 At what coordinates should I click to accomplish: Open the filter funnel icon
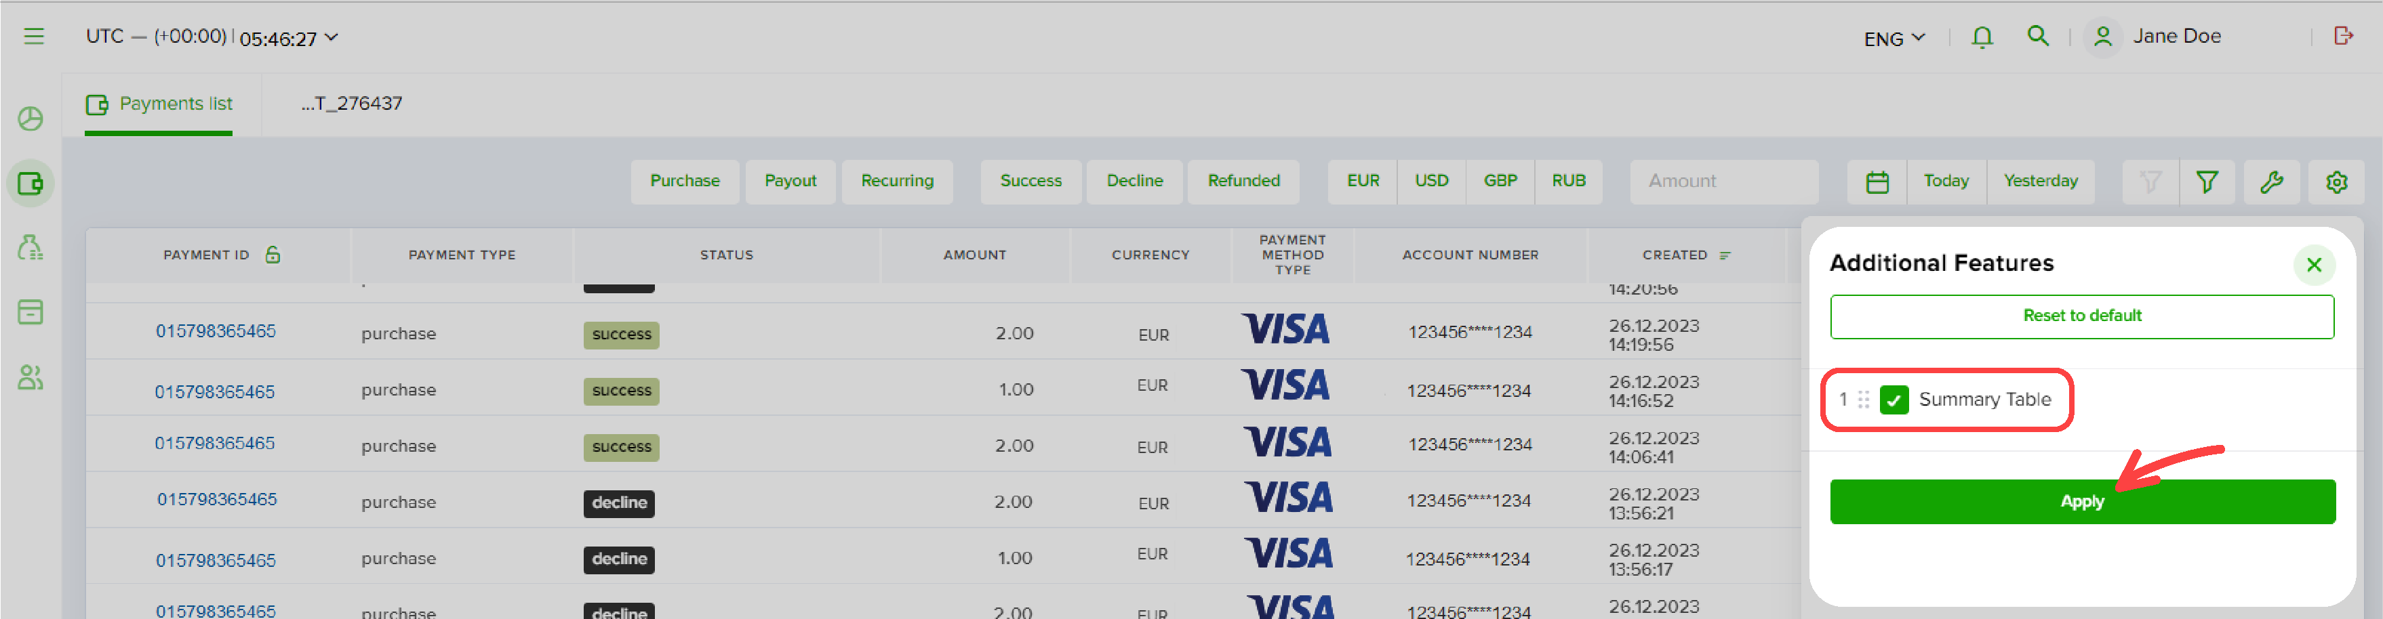(x=2207, y=182)
